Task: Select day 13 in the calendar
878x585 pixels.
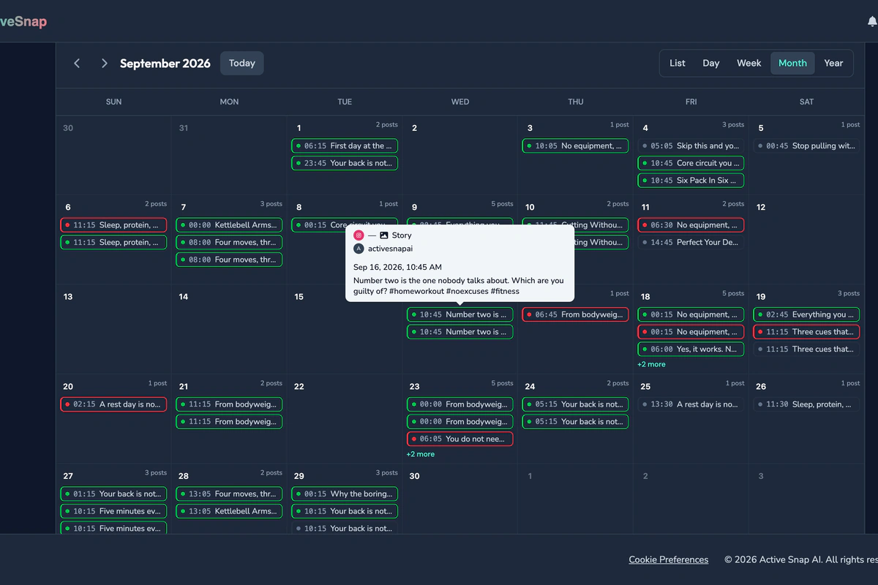Action: click(x=68, y=297)
